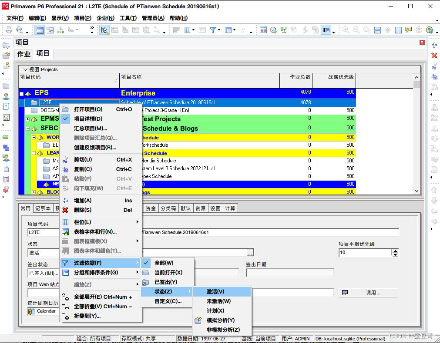Viewport: 440px width, 343px height.
Task: Close the 项目 panel with red X
Action: (x=422, y=42)
